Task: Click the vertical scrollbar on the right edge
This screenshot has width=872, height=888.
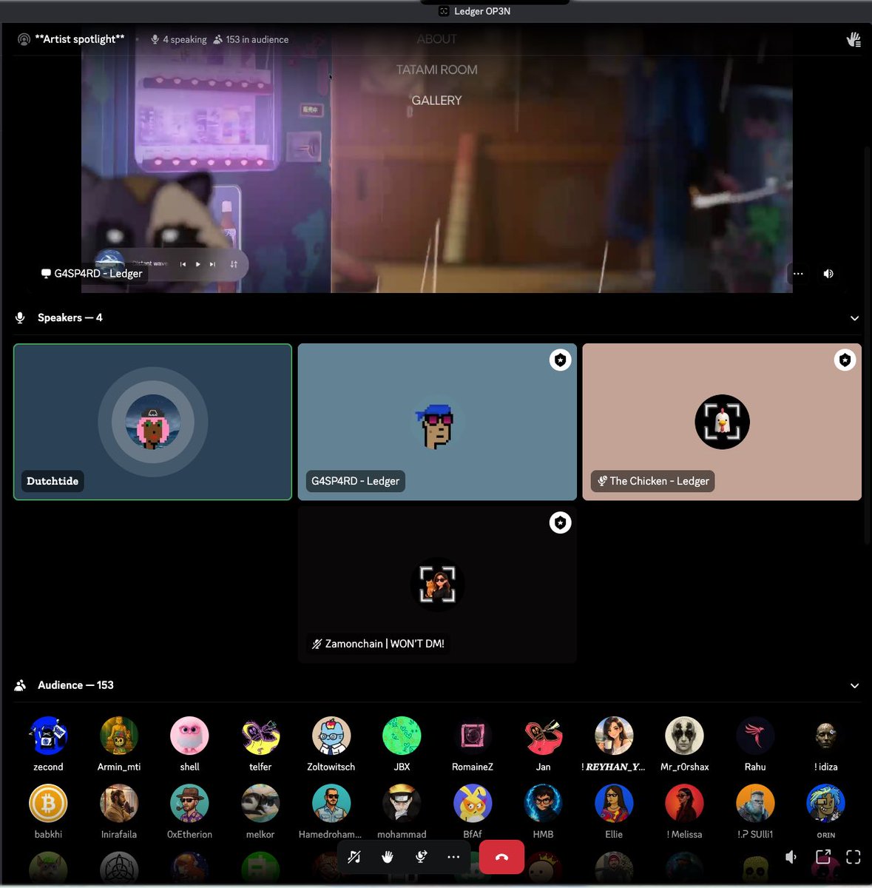Action: click(x=868, y=344)
